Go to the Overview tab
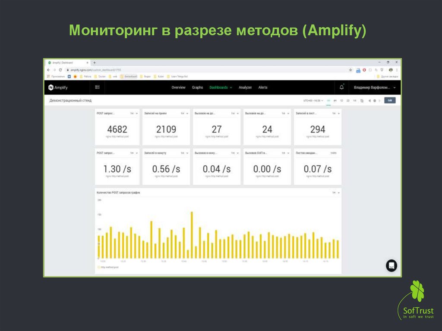442x331 pixels. 178,88
